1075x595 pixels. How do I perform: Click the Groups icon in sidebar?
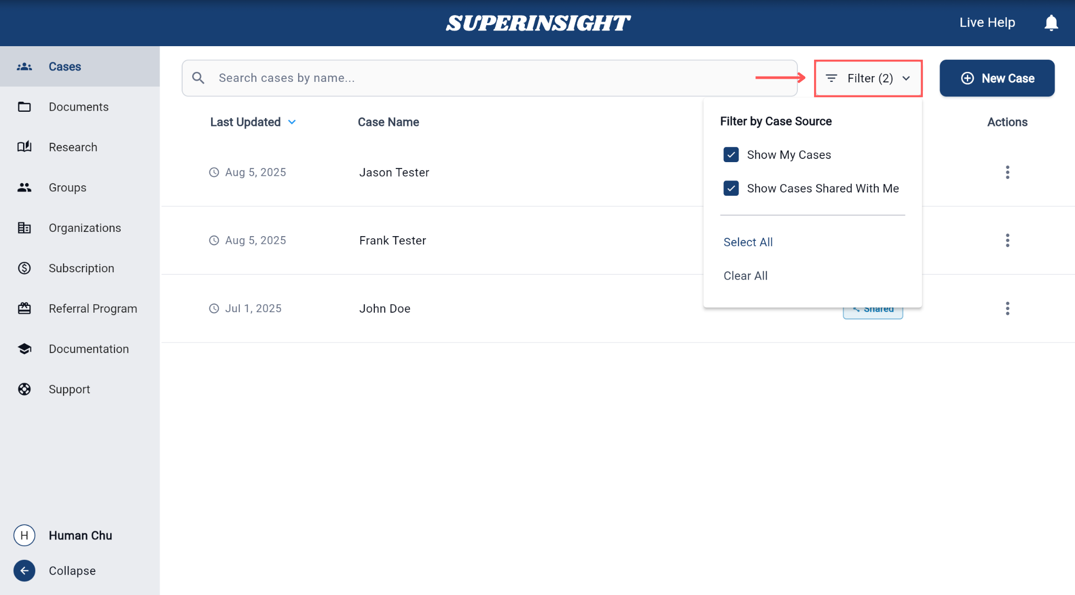24,187
